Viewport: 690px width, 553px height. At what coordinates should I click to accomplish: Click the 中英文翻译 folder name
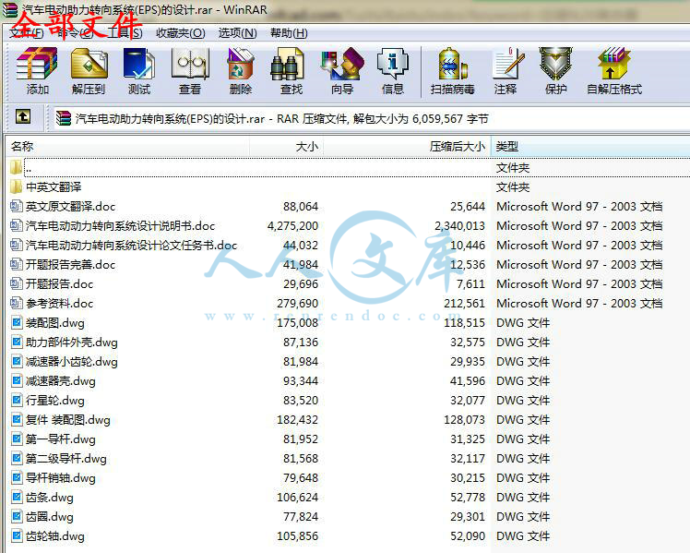(x=54, y=187)
